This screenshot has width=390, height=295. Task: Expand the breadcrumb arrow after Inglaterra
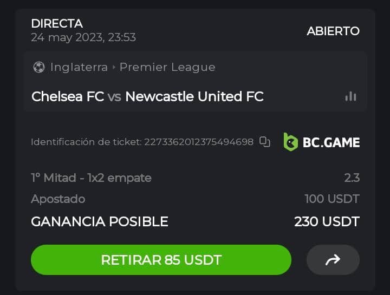(x=114, y=67)
